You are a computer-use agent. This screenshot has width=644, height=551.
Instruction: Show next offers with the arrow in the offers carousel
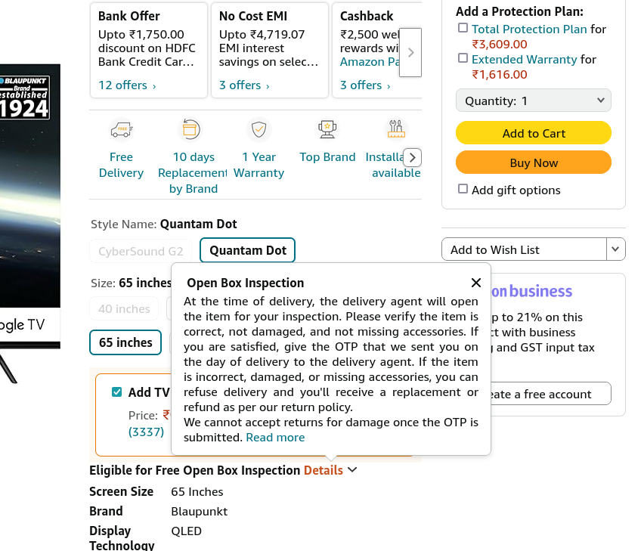(410, 53)
